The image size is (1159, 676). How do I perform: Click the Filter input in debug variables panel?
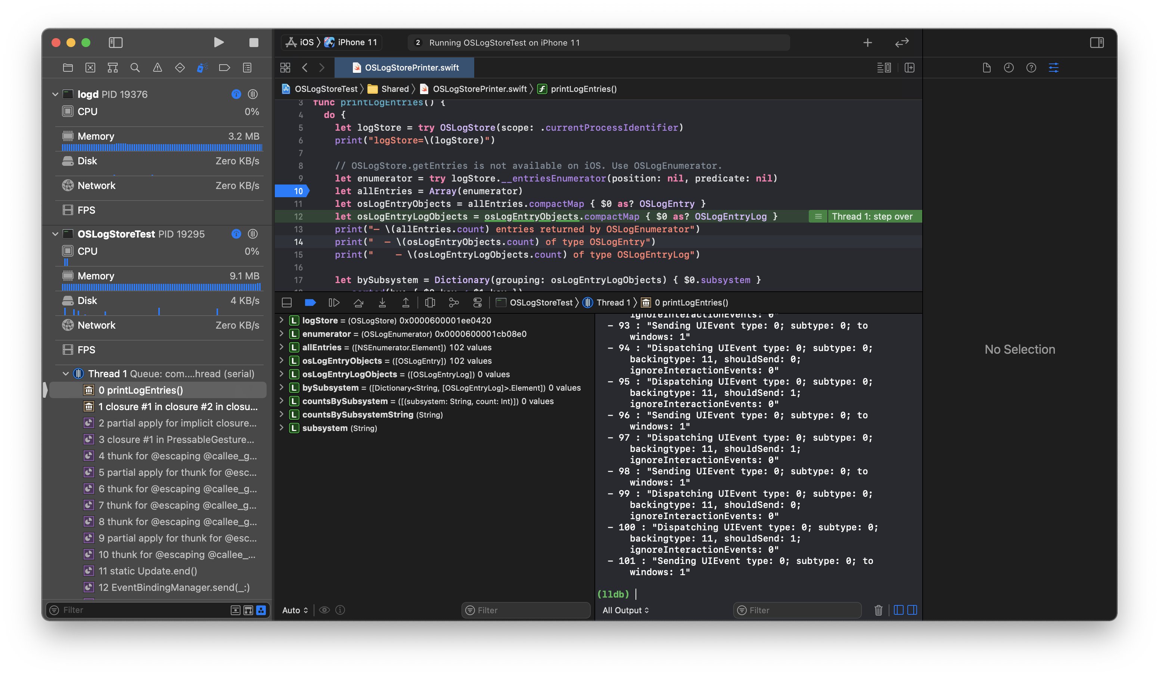tap(530, 609)
